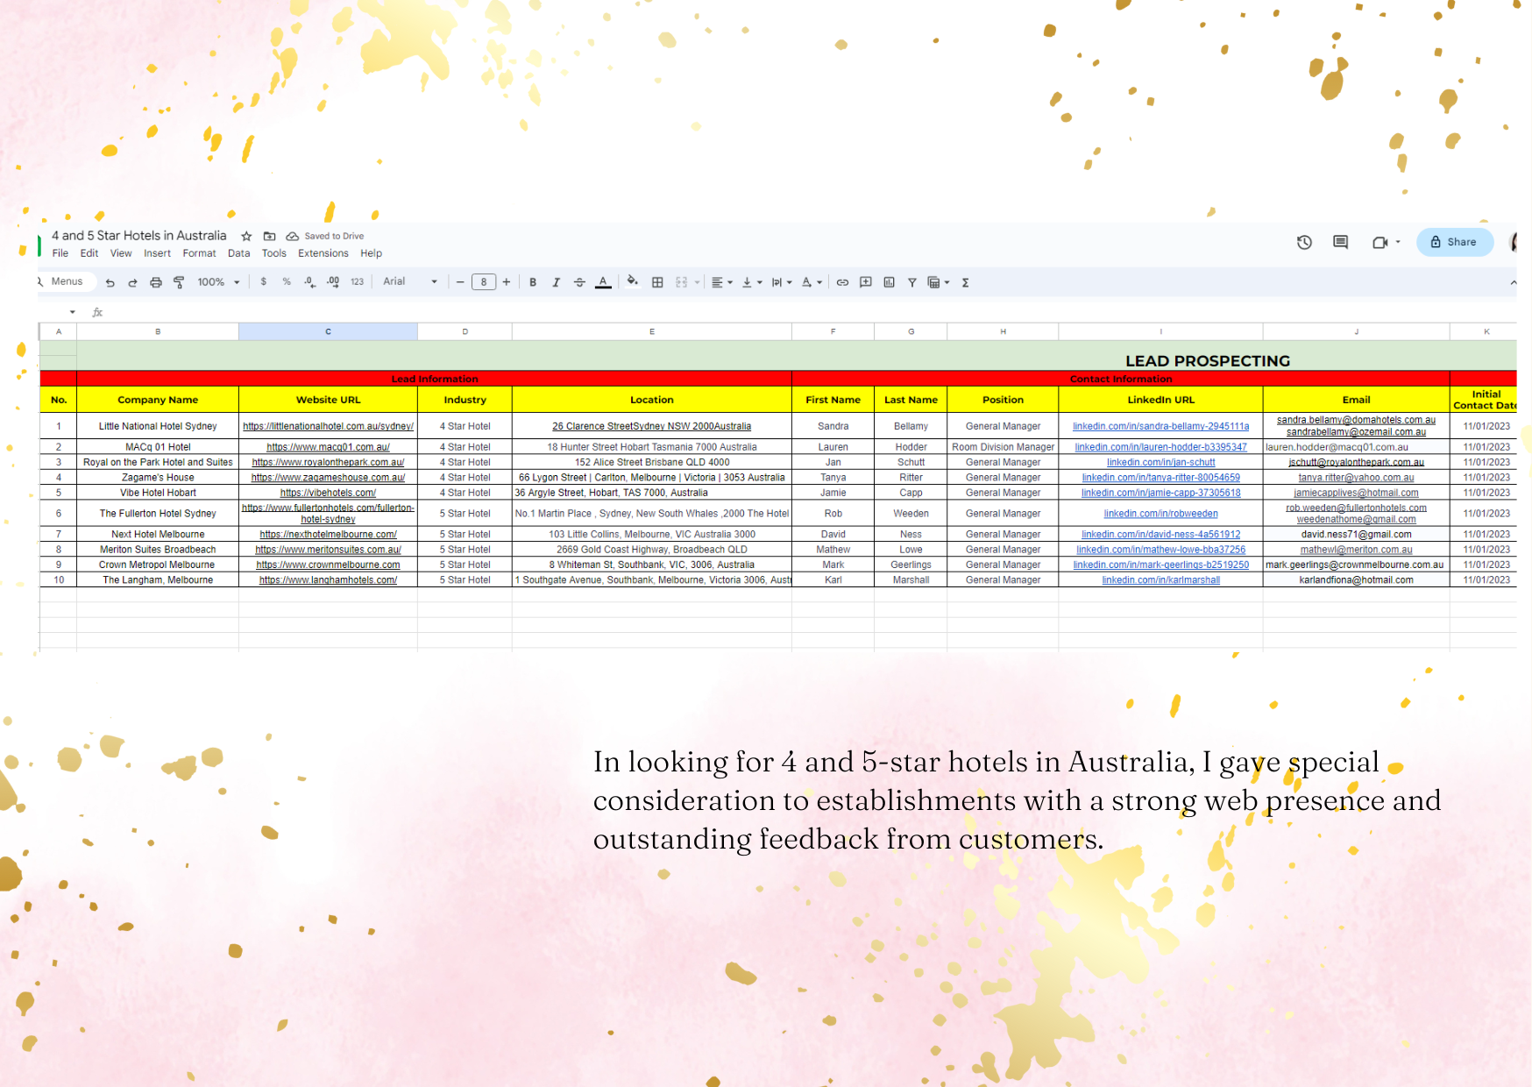Open the sandra-bellamy LinkedIn link
The width and height of the screenshot is (1532, 1087).
[x=1160, y=427]
